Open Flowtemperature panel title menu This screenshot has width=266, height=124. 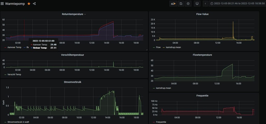(202, 55)
